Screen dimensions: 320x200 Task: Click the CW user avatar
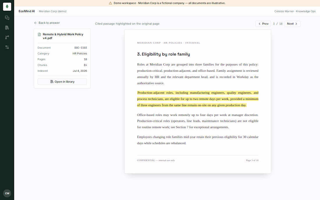point(7,193)
